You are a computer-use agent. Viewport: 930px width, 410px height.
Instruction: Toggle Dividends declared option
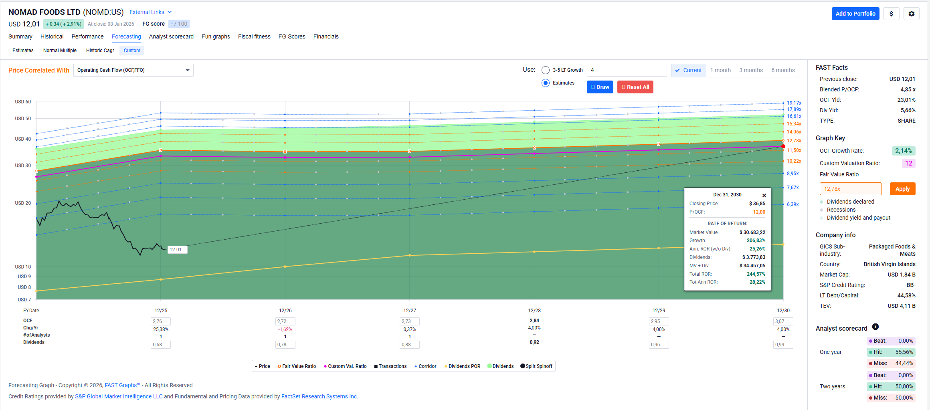coord(850,202)
